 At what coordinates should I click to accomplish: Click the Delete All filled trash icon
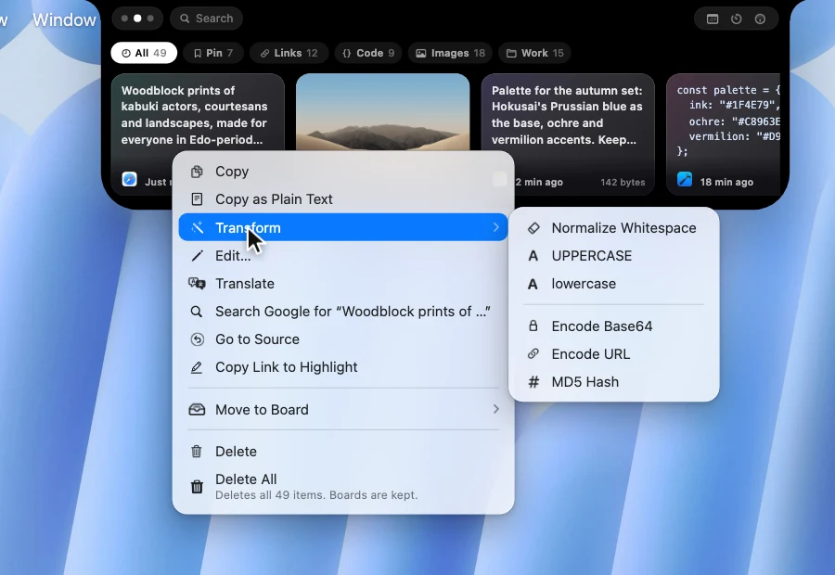197,487
